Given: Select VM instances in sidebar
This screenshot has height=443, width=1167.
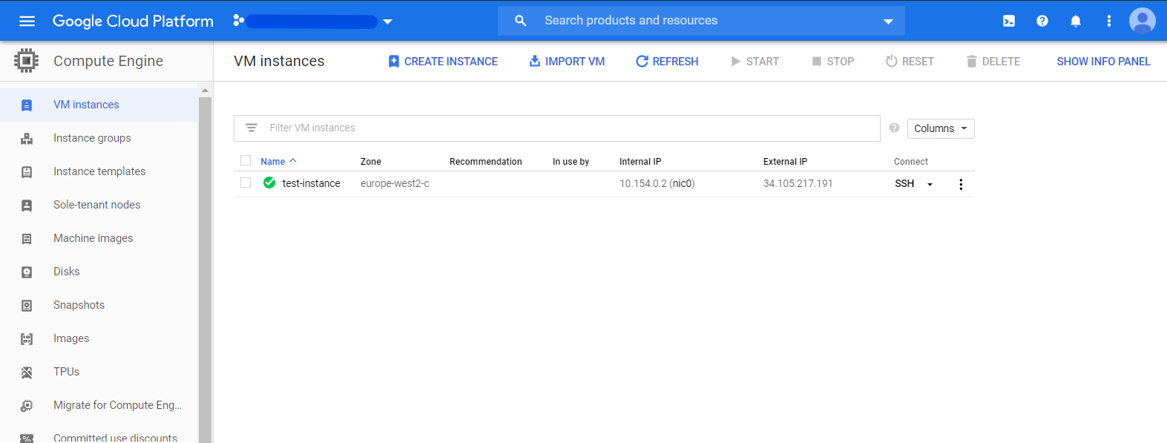Looking at the screenshot, I should coord(99,105).
